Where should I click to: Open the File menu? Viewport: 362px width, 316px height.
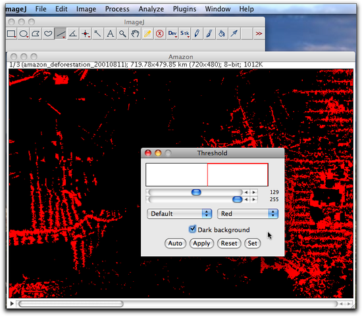[41, 9]
